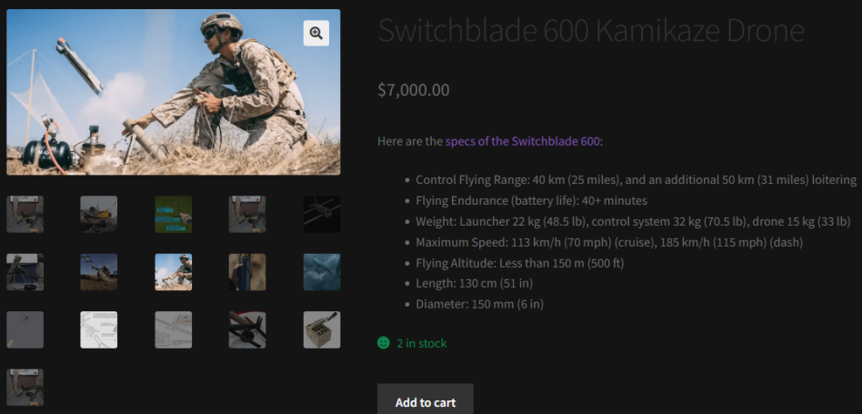This screenshot has height=414, width=862.
Task: Show the drone in cloudy blue sky thumbnail
Action: (321, 272)
